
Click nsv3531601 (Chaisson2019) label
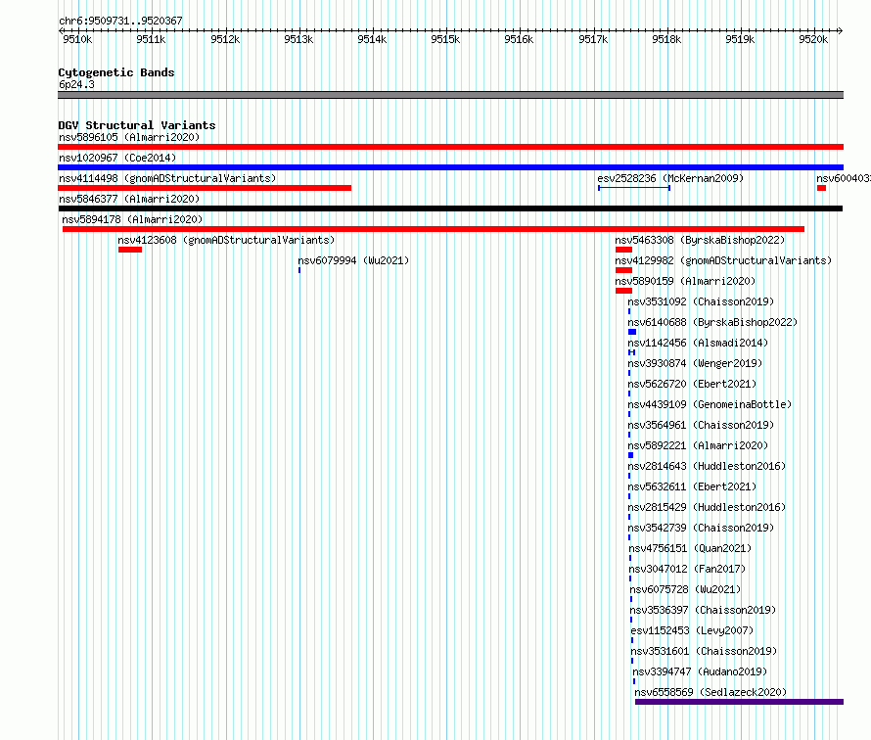[704, 651]
